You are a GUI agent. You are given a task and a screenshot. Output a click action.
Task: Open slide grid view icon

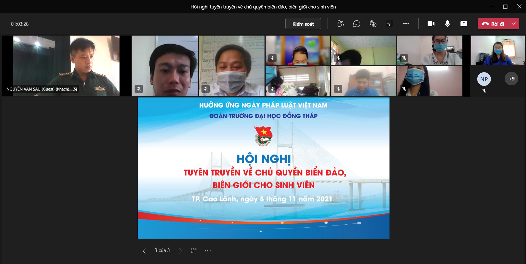[194, 251]
